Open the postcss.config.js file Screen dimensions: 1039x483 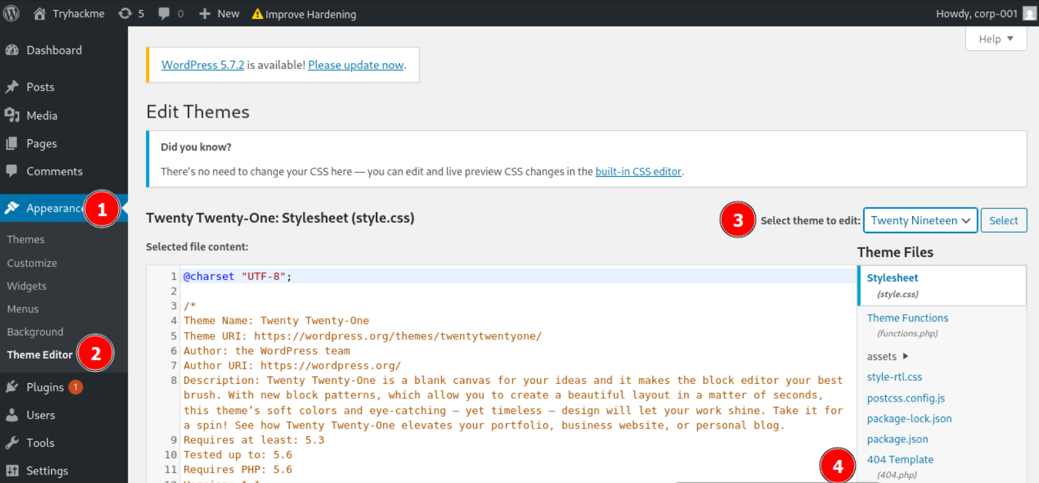(x=906, y=398)
